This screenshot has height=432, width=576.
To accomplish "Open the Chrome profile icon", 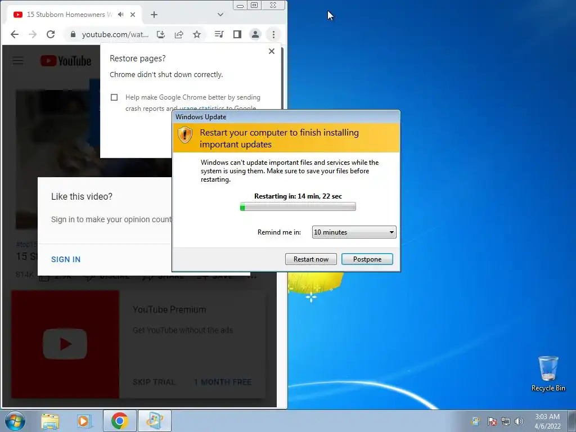I will tap(255, 34).
